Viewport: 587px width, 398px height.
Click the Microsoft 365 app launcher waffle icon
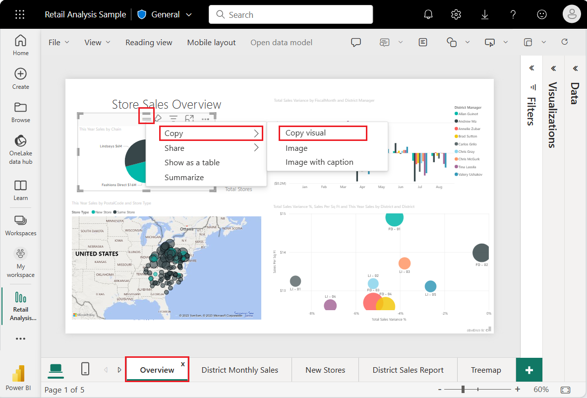click(x=19, y=14)
